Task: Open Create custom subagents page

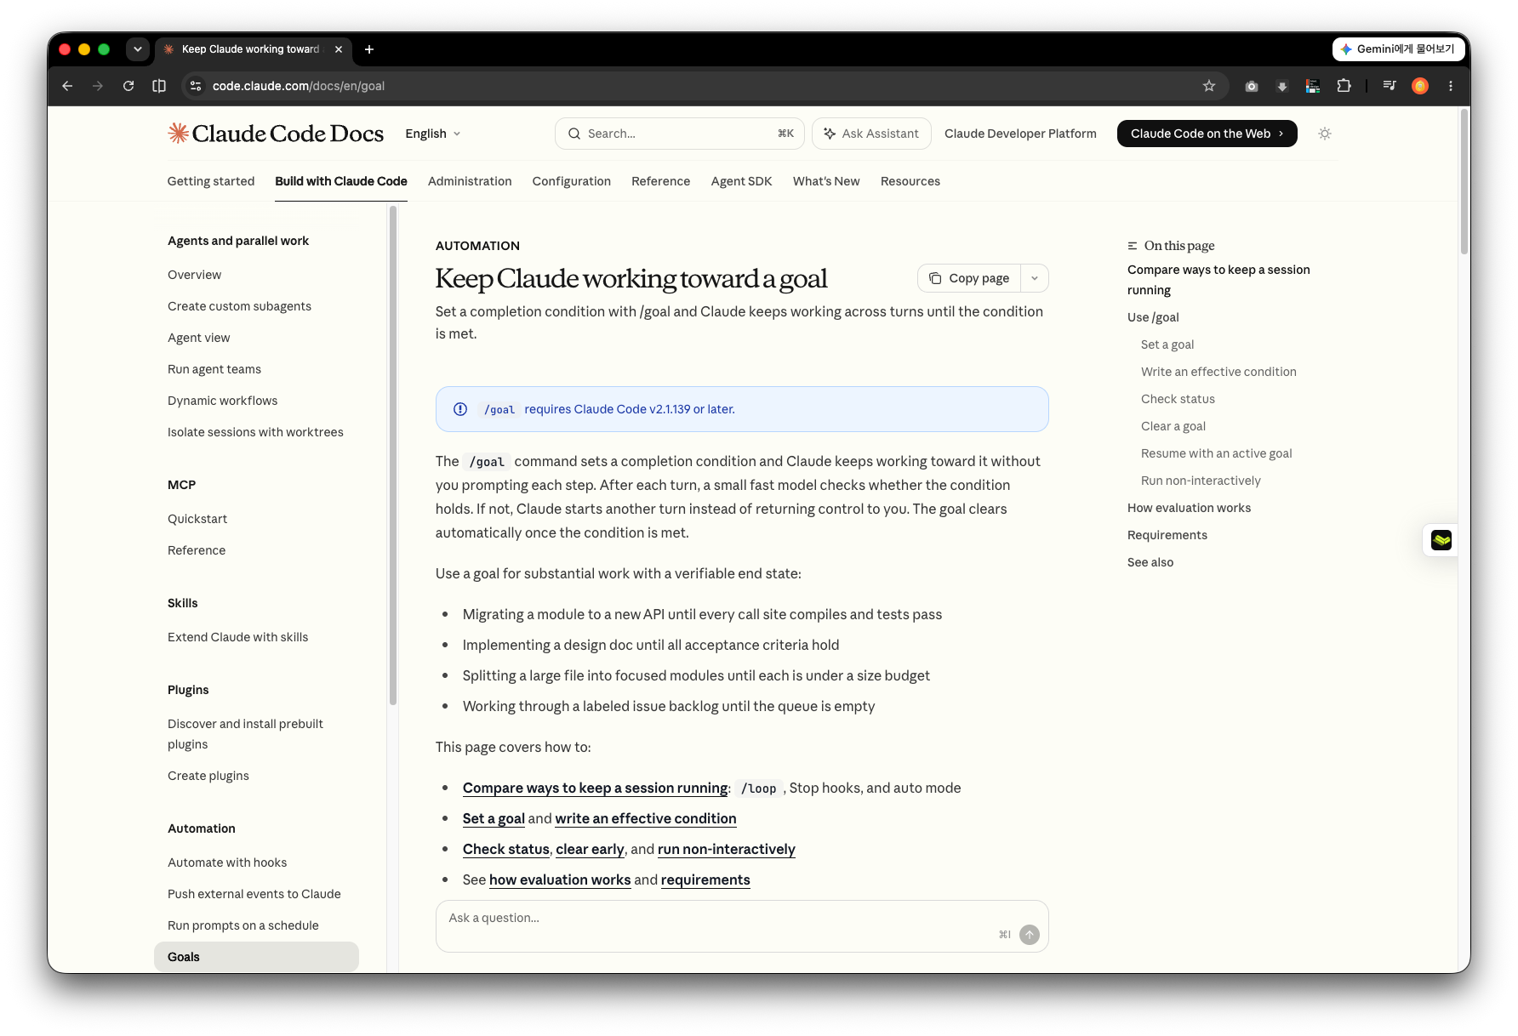Action: [239, 306]
